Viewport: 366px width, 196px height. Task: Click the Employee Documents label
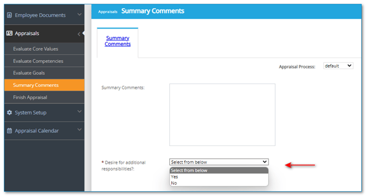pos(40,15)
